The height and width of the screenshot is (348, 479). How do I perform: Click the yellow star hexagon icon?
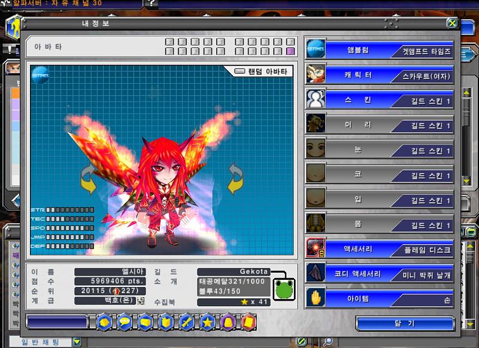(x=207, y=322)
